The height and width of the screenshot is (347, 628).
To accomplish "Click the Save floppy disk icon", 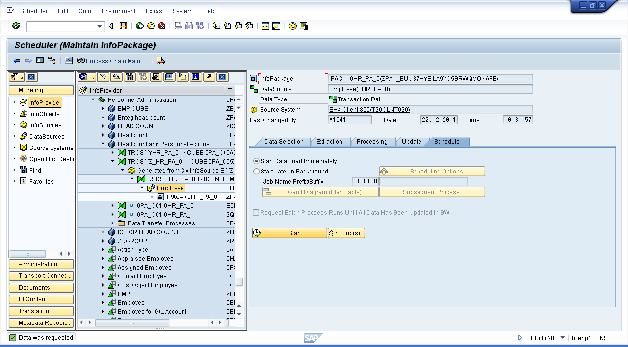I will 124,26.
